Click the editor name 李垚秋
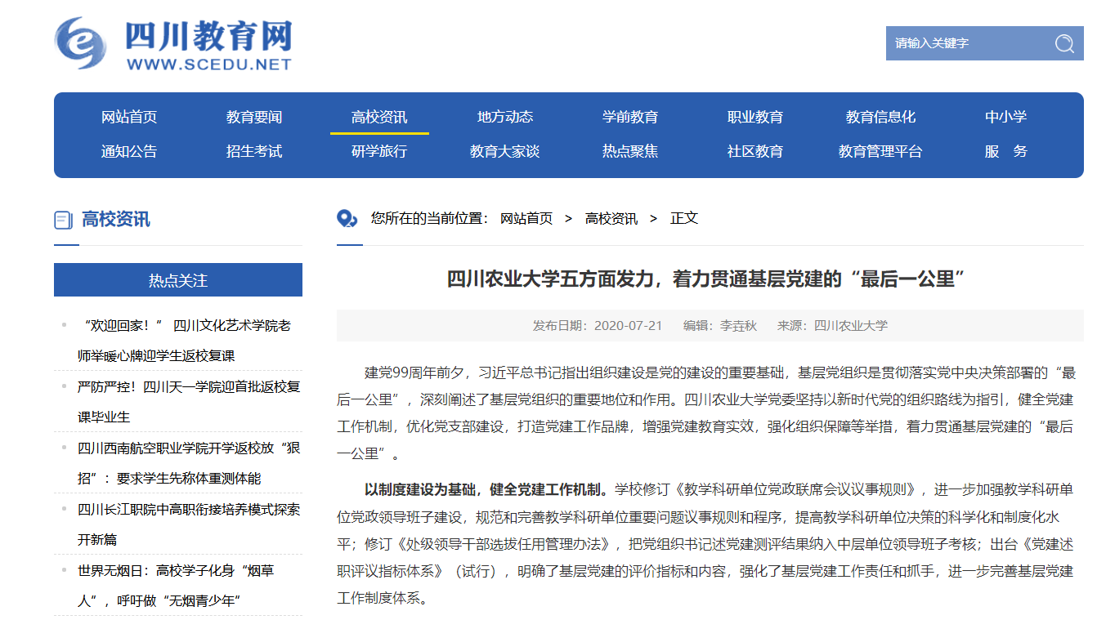 pyautogui.click(x=739, y=325)
